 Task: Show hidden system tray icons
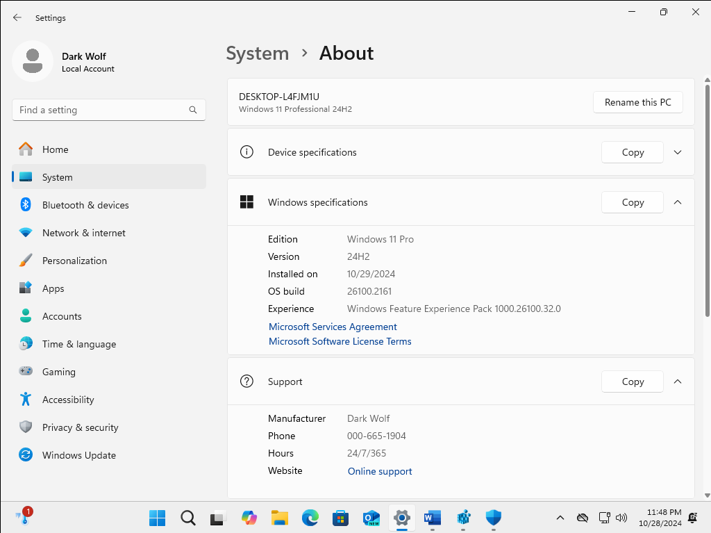click(560, 517)
